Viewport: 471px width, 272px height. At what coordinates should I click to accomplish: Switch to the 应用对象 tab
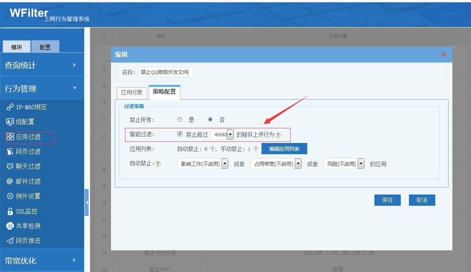[132, 93]
